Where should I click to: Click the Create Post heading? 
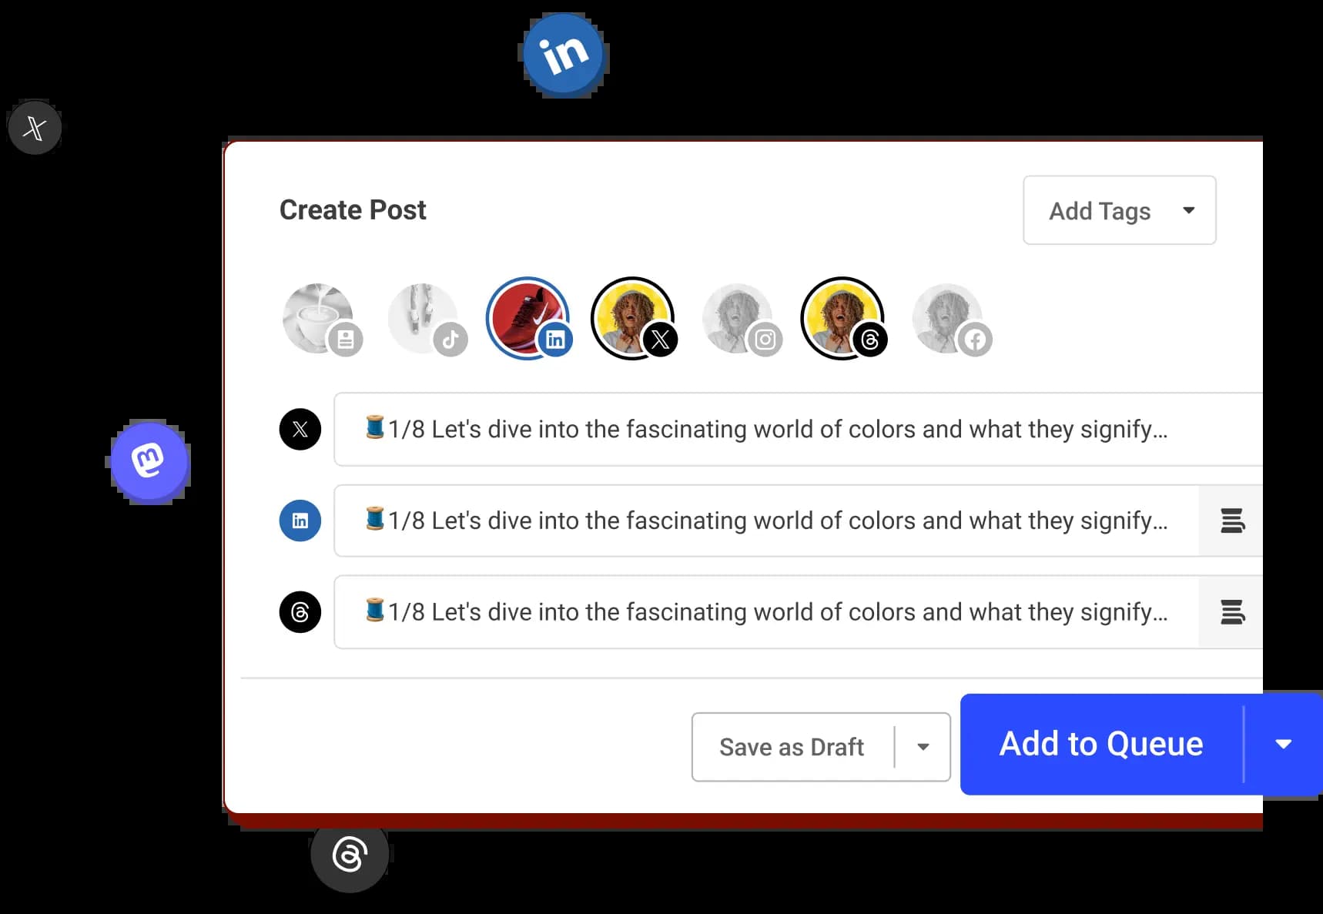353,210
